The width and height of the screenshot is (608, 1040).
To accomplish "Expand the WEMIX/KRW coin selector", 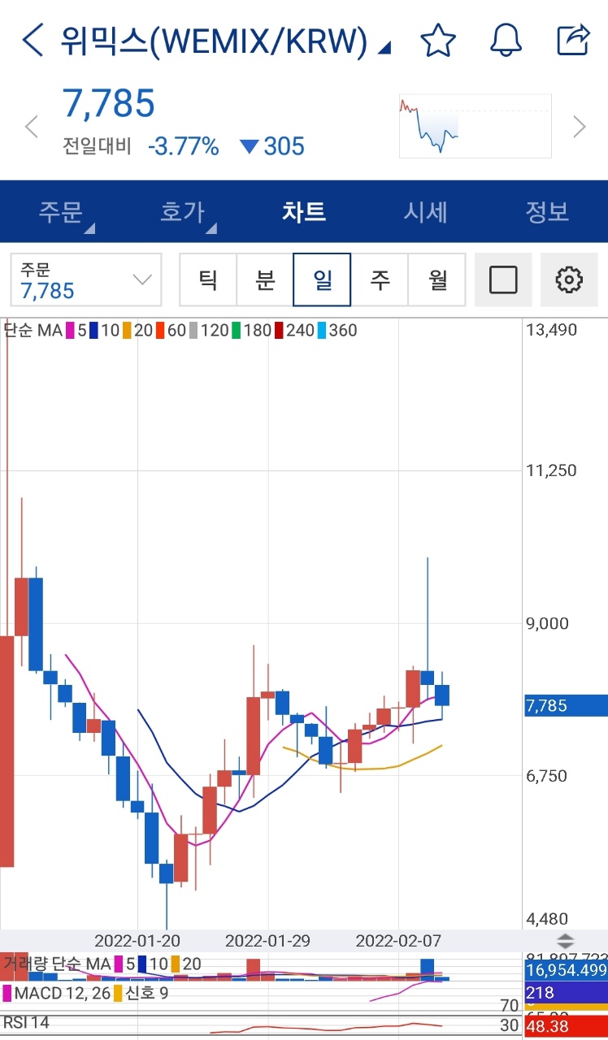I will point(225,41).
